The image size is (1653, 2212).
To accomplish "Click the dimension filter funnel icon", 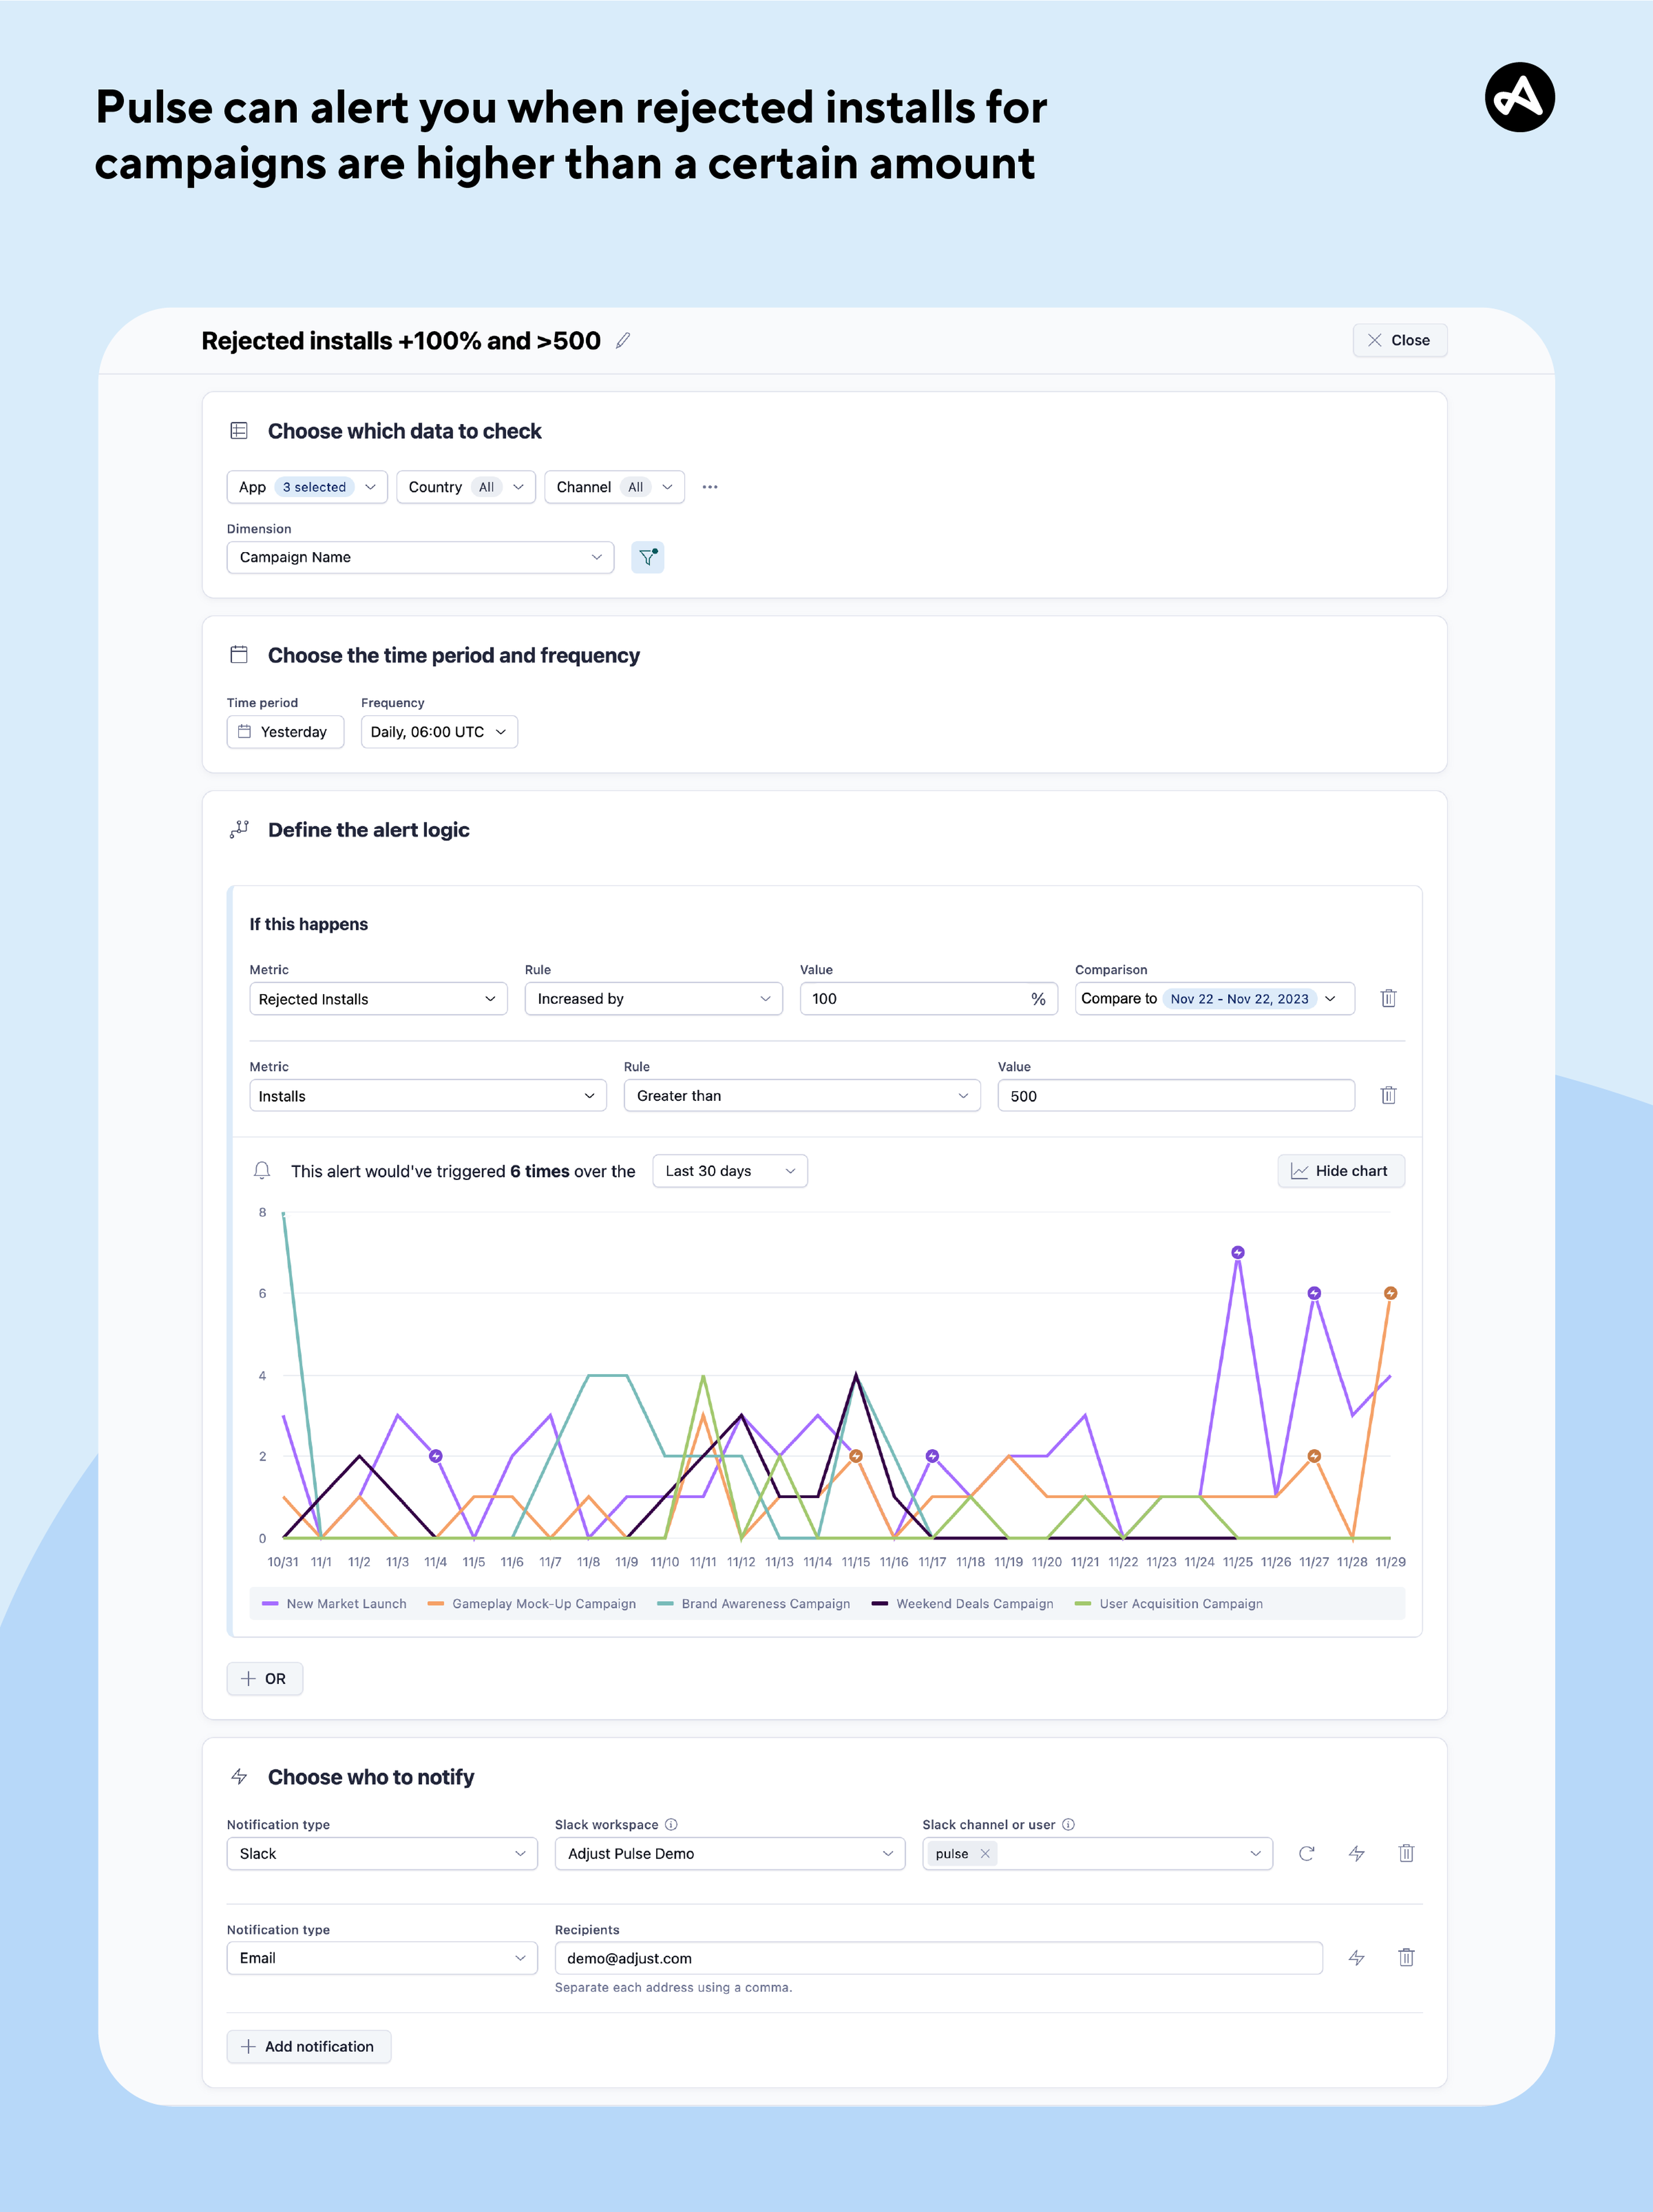I will pyautogui.click(x=648, y=557).
